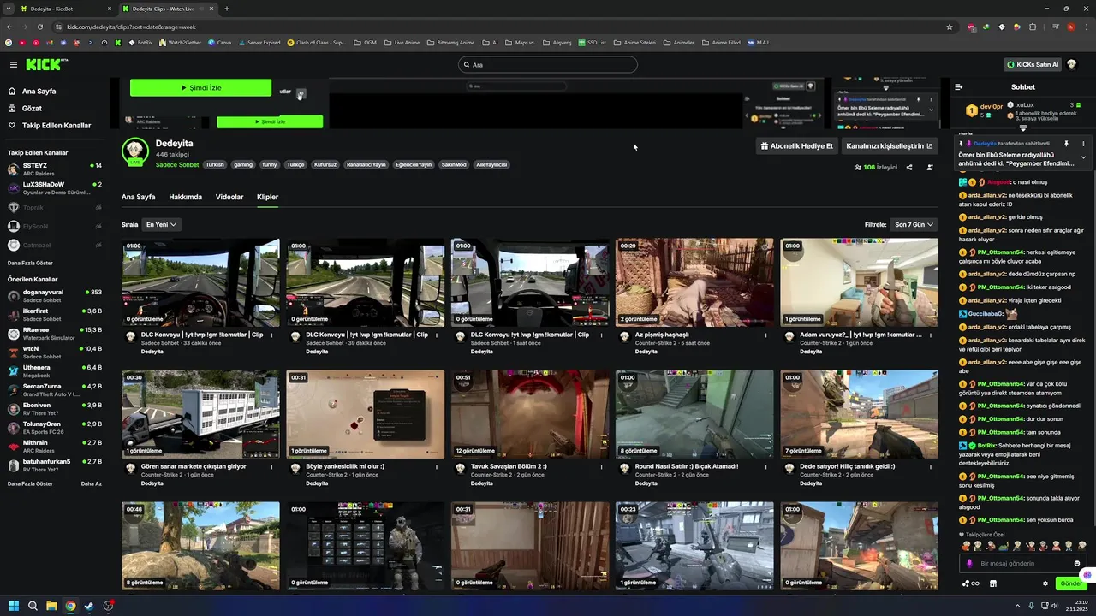The height and width of the screenshot is (616, 1096).
Task: Click the KICK logo
Action: [x=45, y=64]
